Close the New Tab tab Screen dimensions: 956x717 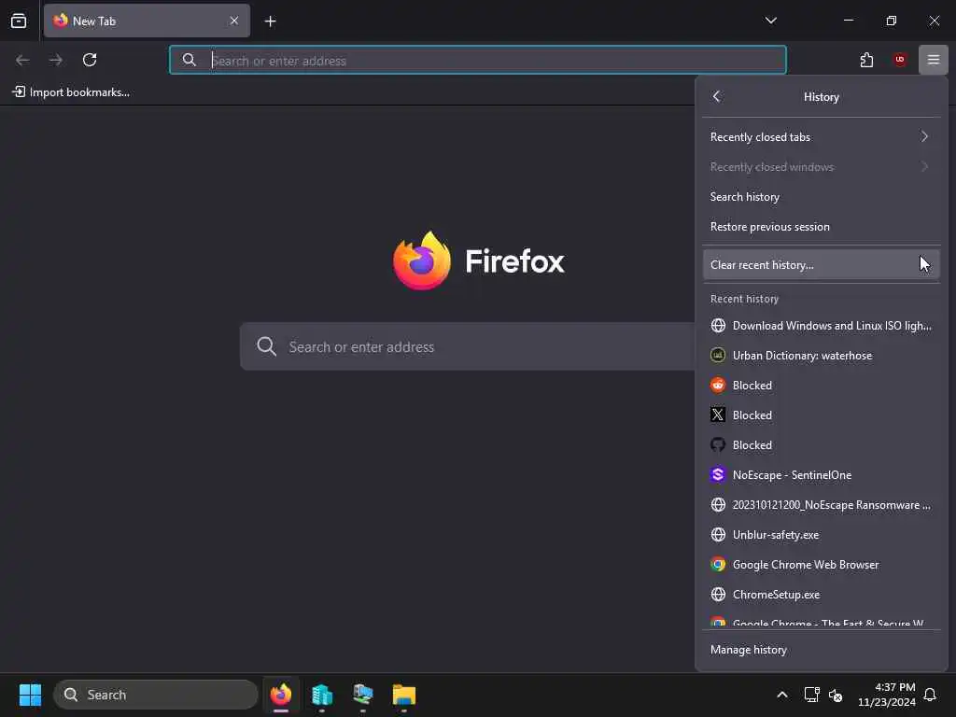pyautogui.click(x=234, y=21)
